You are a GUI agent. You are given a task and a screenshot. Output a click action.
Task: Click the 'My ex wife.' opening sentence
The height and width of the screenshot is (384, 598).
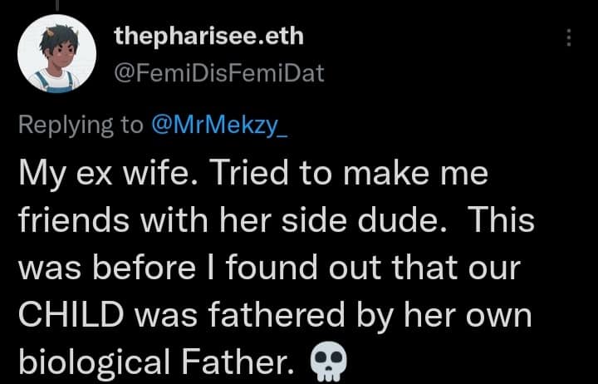coord(109,174)
